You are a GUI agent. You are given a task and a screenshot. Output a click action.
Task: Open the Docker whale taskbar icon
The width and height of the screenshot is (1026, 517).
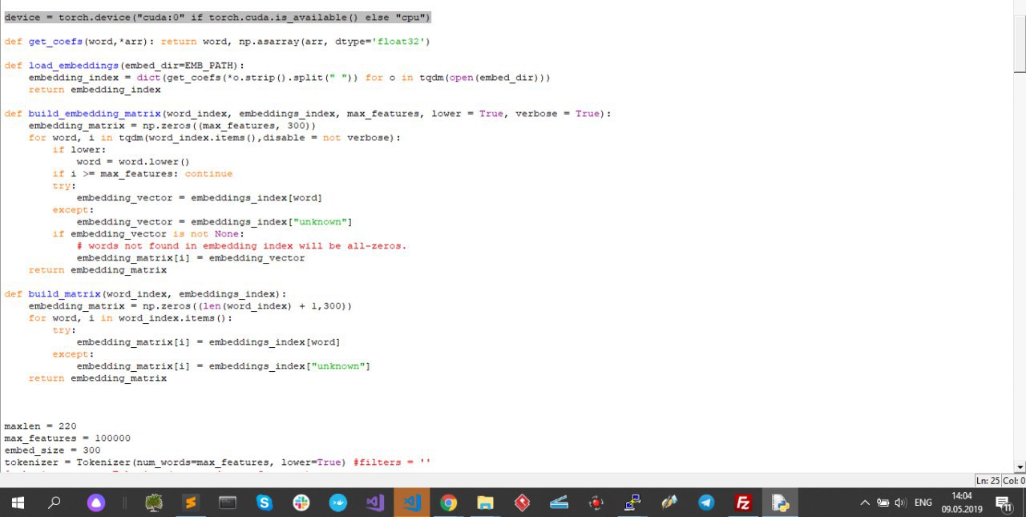338,503
